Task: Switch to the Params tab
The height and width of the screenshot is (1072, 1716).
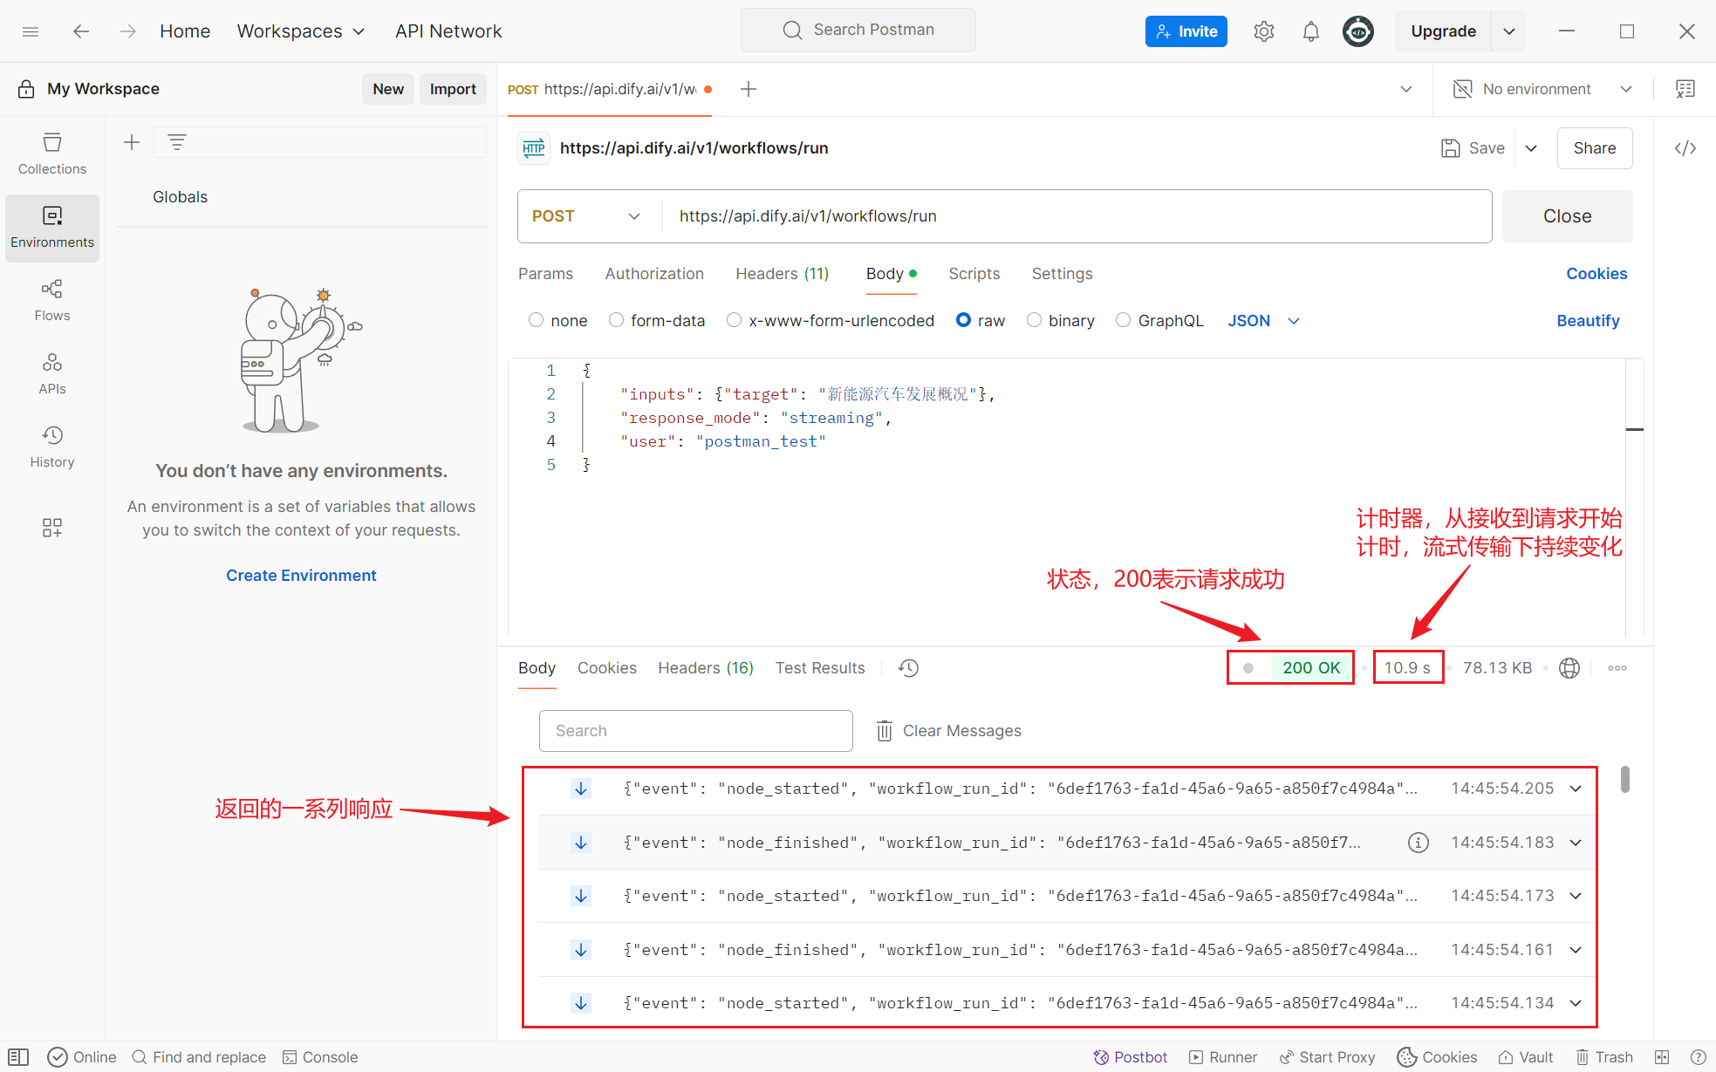Action: 545,274
